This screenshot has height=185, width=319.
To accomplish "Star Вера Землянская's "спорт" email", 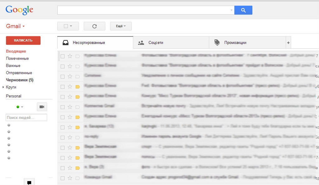I will point(70,147).
